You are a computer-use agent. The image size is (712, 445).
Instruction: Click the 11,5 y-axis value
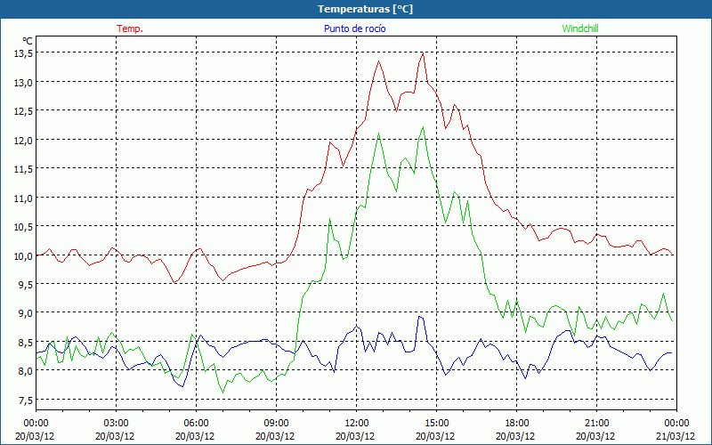click(x=24, y=169)
